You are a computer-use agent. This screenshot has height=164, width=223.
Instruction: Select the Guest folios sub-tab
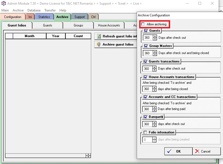pyautogui.click(x=17, y=25)
